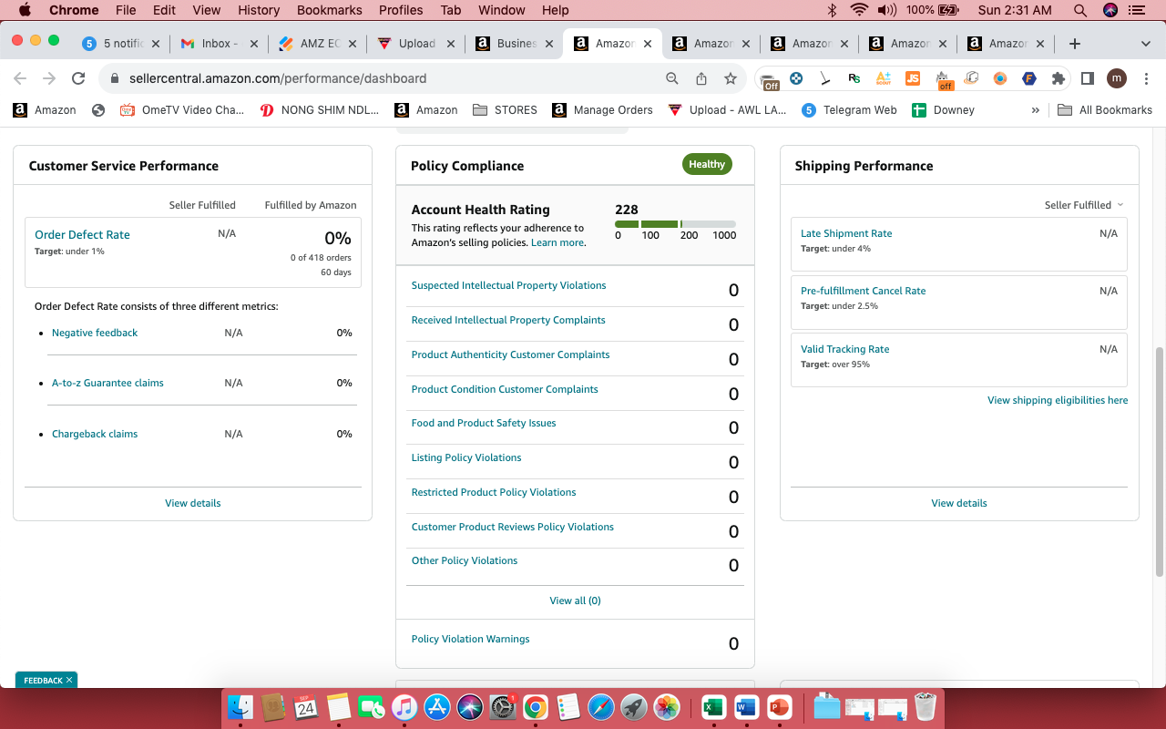Open the Chrome Extensions puzzle icon

[x=1058, y=78]
